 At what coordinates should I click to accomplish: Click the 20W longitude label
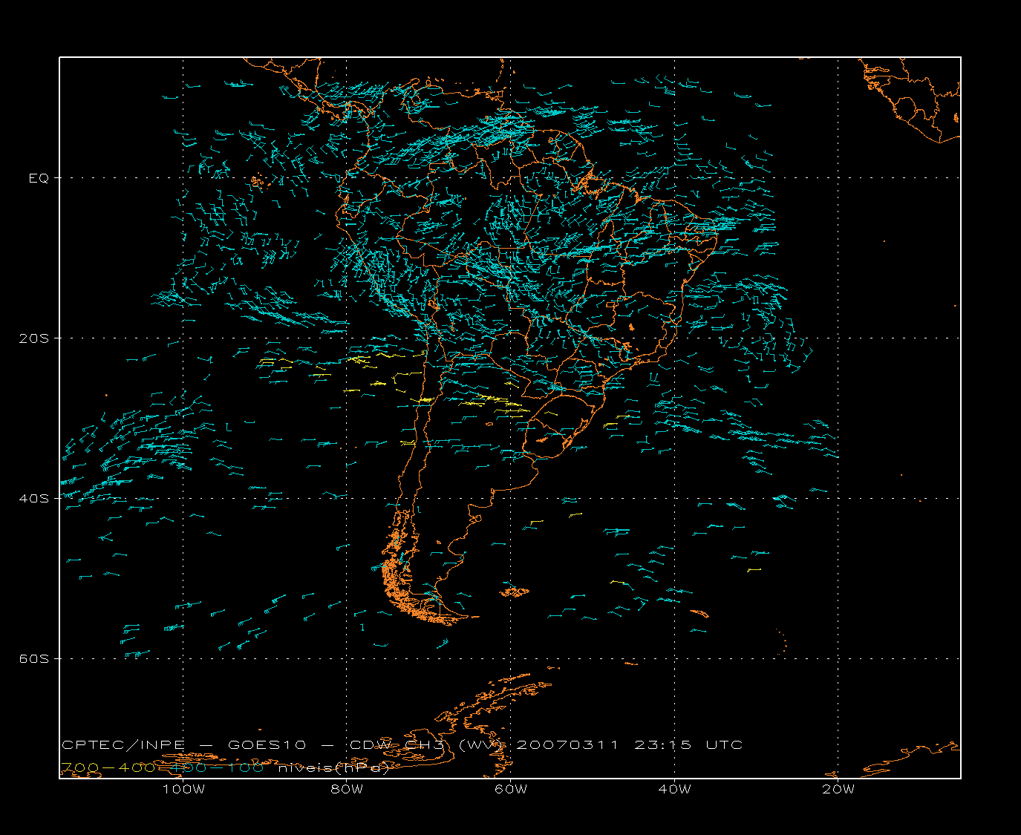coord(838,790)
